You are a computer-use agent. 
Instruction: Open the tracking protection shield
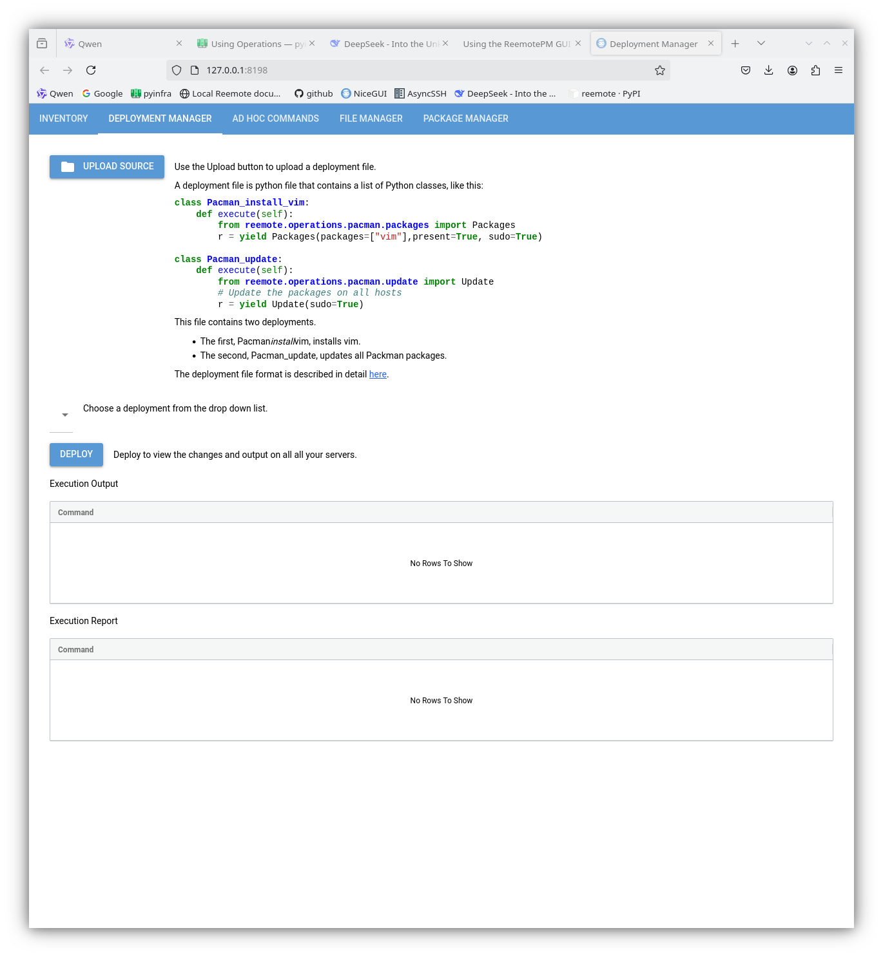point(176,70)
